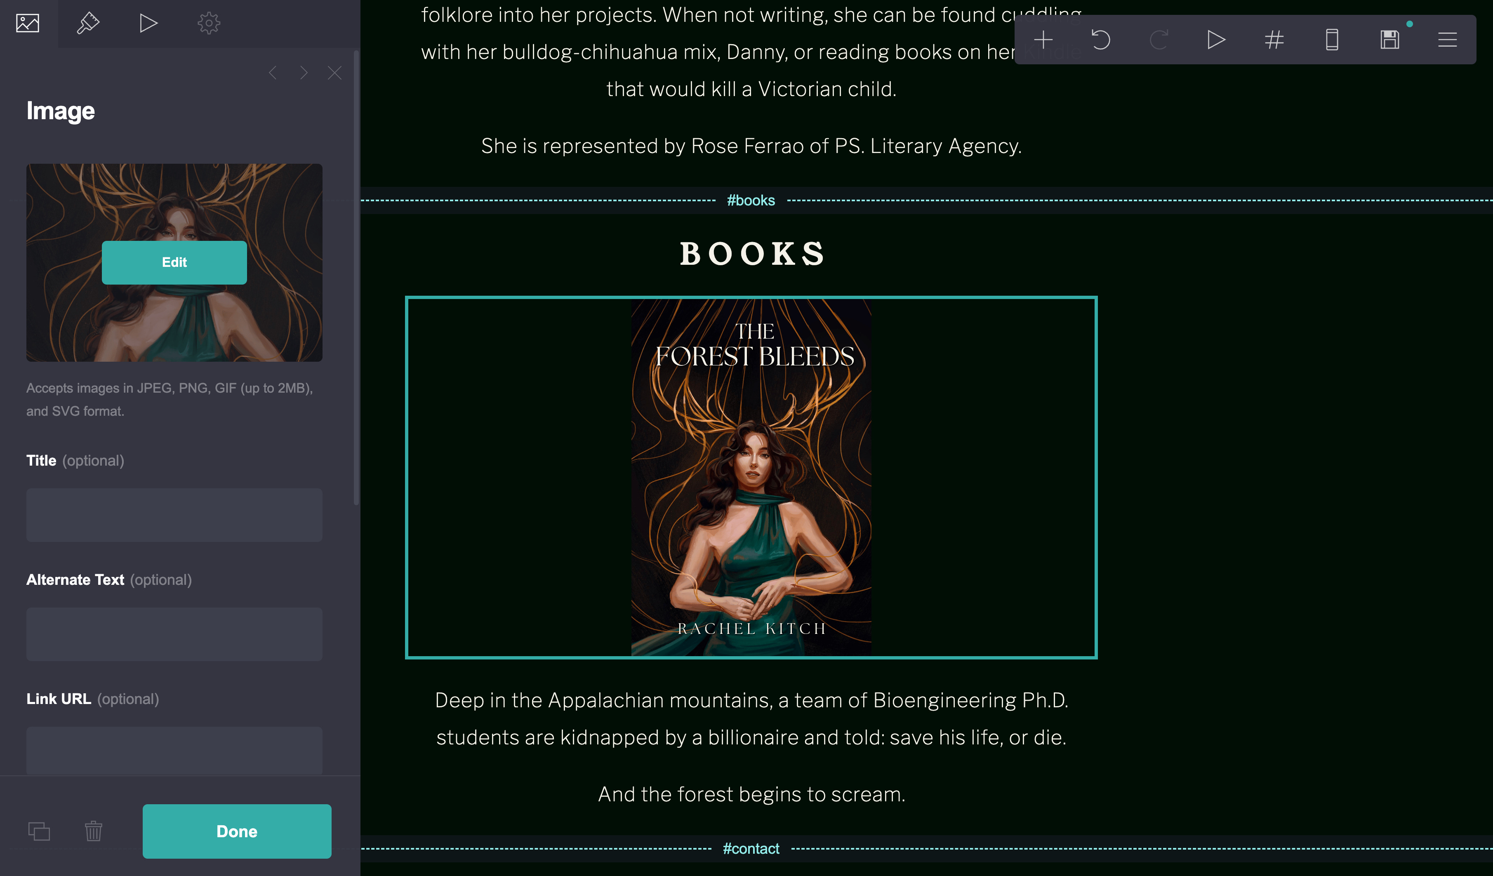Viewport: 1493px width, 876px height.
Task: Open the sections hash icon
Action: click(x=1274, y=40)
